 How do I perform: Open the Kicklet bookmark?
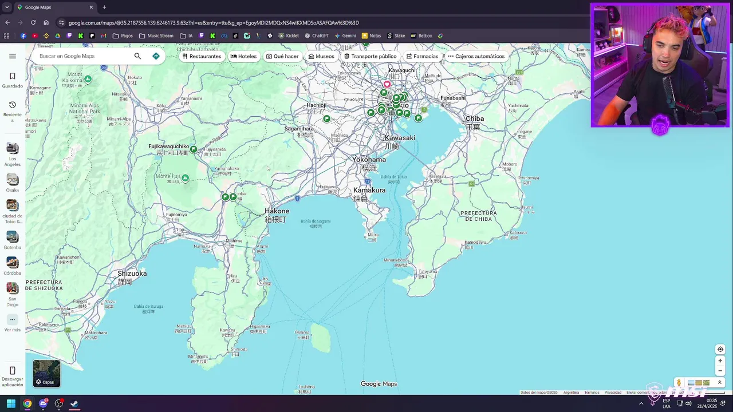(x=289, y=35)
